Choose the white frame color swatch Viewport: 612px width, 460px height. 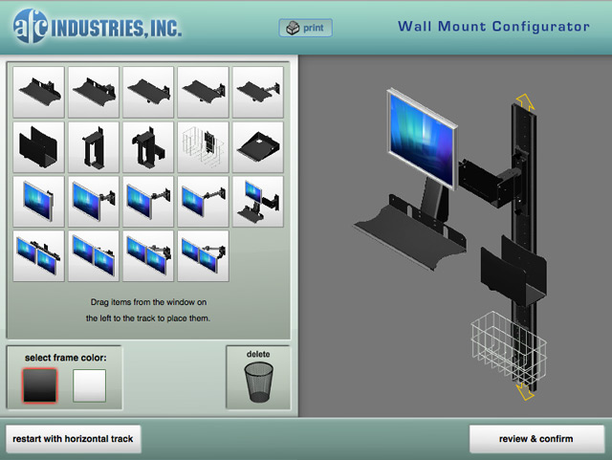[89, 385]
